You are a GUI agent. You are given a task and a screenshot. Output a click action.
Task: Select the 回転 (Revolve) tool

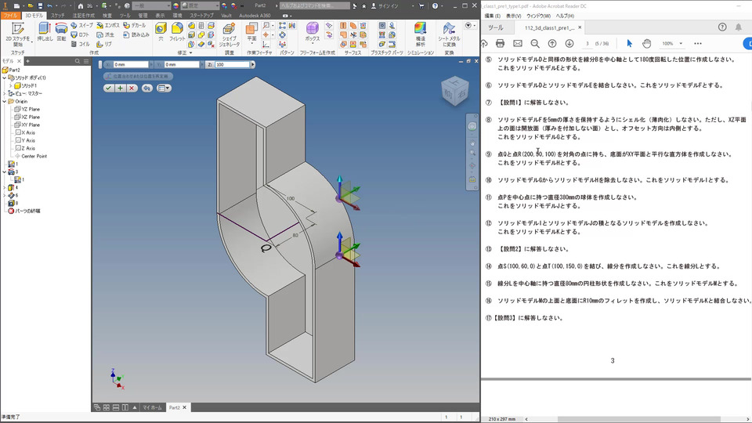61,31
